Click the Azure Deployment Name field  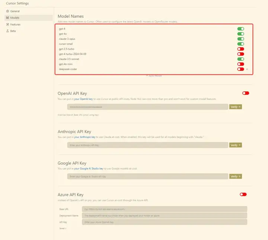[165, 216]
